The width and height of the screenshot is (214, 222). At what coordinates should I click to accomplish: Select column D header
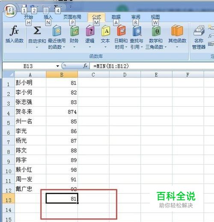tap(125, 75)
